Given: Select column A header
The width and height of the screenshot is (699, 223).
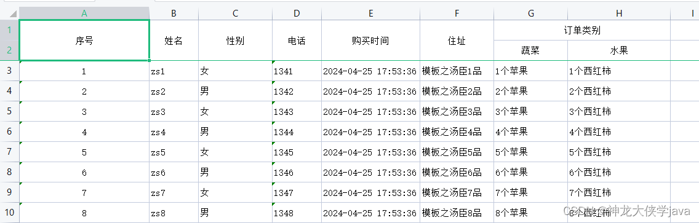Looking at the screenshot, I should (x=84, y=14).
